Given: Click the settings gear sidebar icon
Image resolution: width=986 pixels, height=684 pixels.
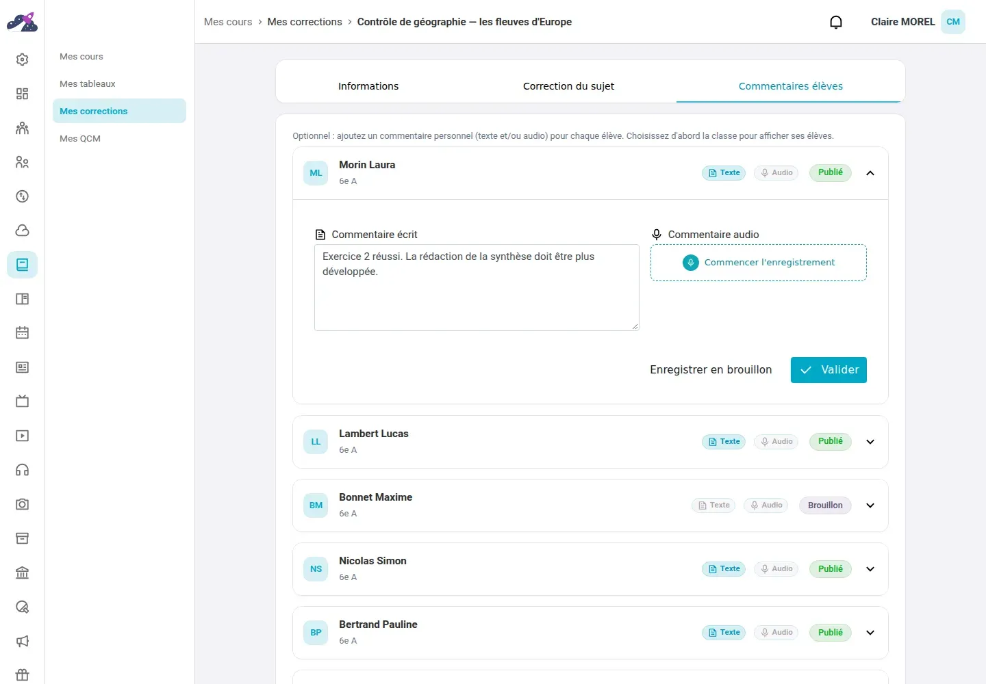Looking at the screenshot, I should [22, 60].
